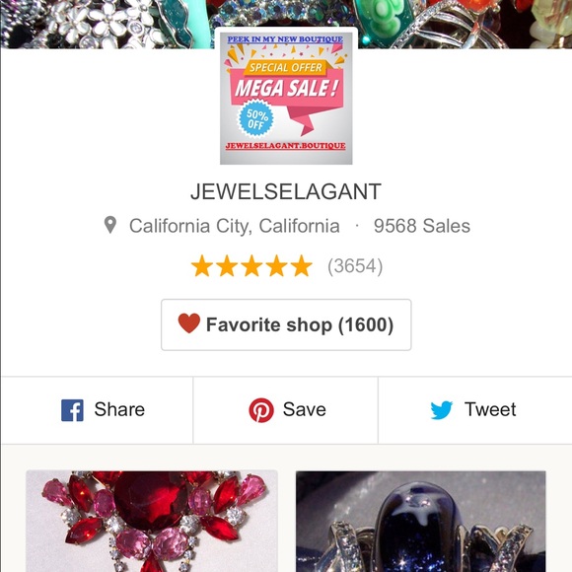Open the MEGA SALE shop avatar image
The image size is (572, 572).
click(x=286, y=98)
